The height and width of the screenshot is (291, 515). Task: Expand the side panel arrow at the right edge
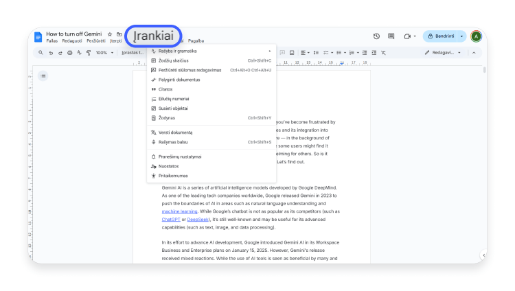483,255
